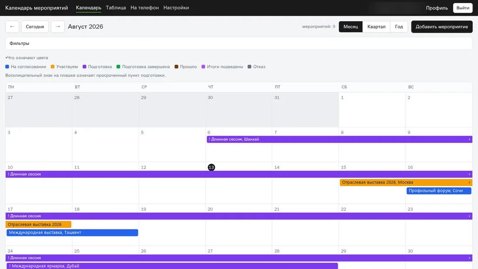Open the Таблица tab
This screenshot has width=478, height=269.
tap(116, 8)
